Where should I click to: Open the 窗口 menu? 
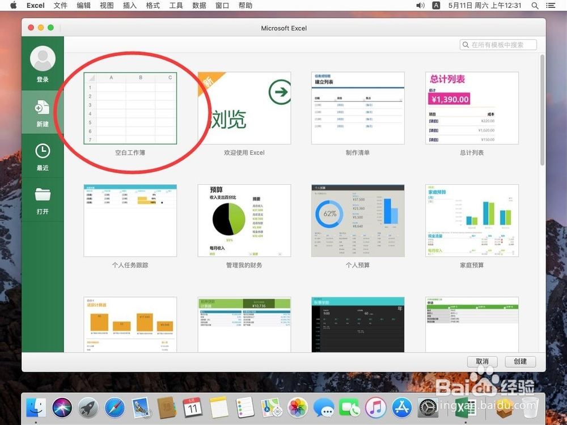[x=222, y=6]
